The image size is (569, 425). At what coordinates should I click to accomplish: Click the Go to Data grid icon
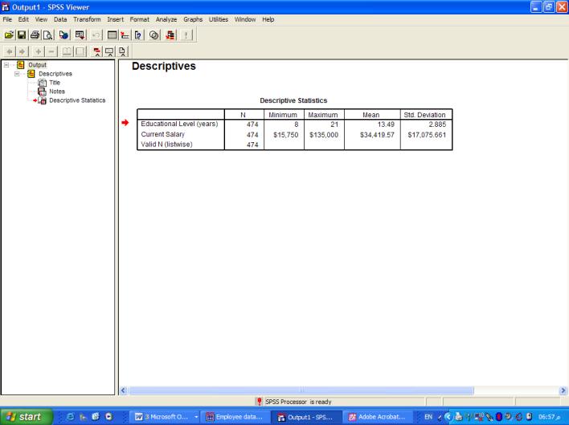coord(113,35)
